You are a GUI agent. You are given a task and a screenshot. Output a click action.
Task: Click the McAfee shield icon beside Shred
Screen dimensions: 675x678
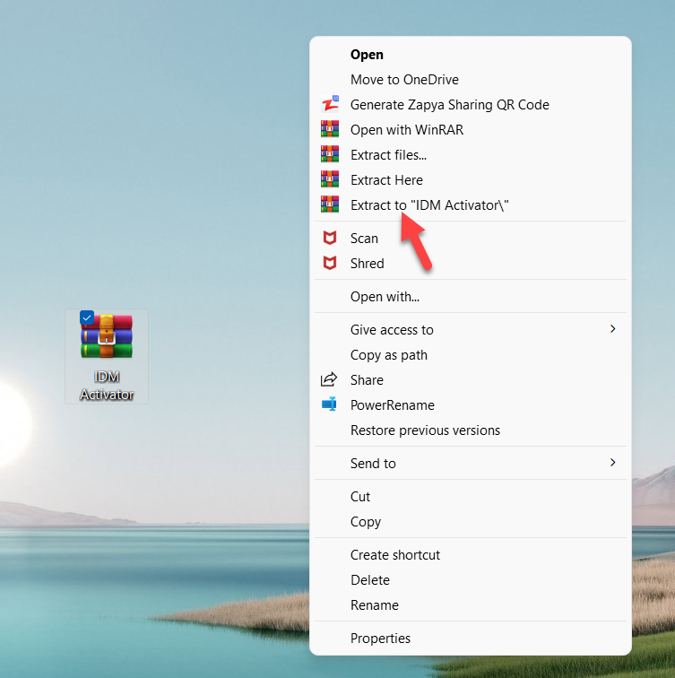click(x=330, y=264)
